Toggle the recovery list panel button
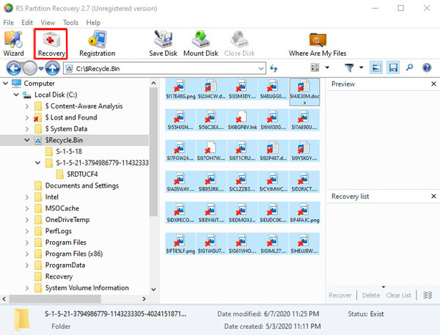This screenshot has height=335, width=440. click(393, 67)
